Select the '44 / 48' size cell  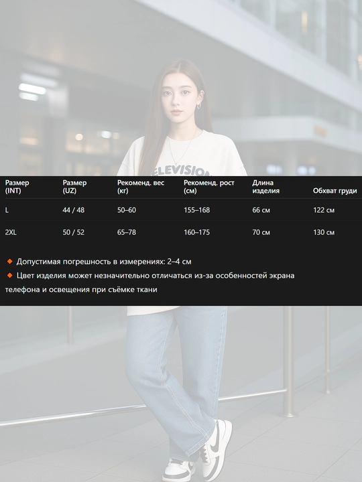point(73,210)
